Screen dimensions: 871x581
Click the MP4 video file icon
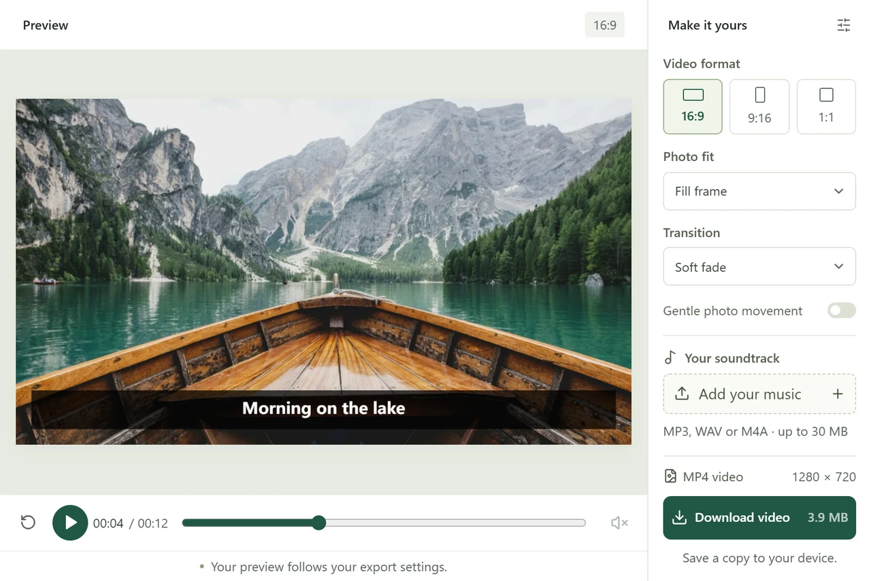(x=670, y=476)
